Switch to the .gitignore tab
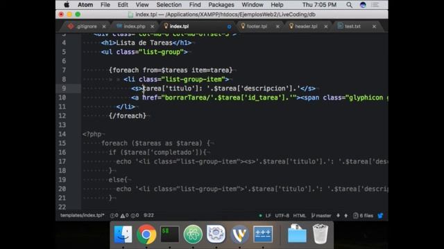This screenshot has width=444, height=249. tap(86, 26)
